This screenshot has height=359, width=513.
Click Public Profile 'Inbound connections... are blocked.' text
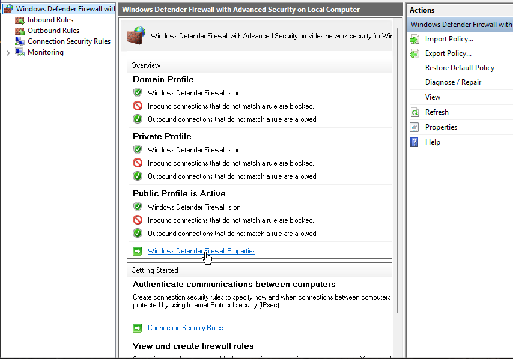click(x=231, y=220)
